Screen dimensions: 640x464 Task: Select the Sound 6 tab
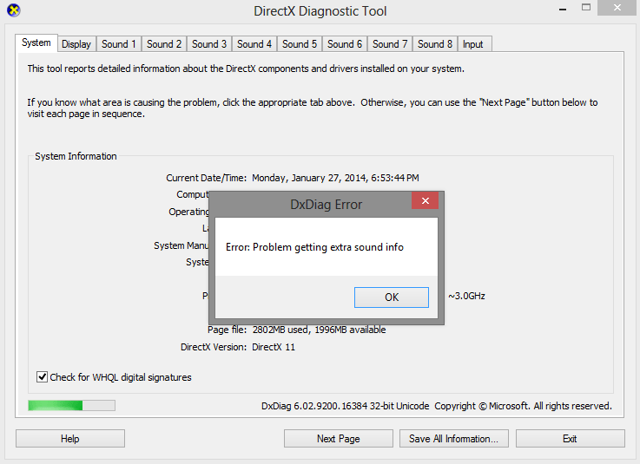tap(345, 44)
